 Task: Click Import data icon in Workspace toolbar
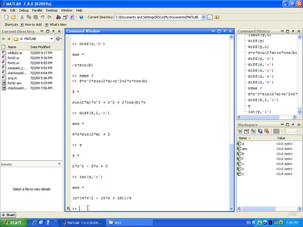[253, 131]
